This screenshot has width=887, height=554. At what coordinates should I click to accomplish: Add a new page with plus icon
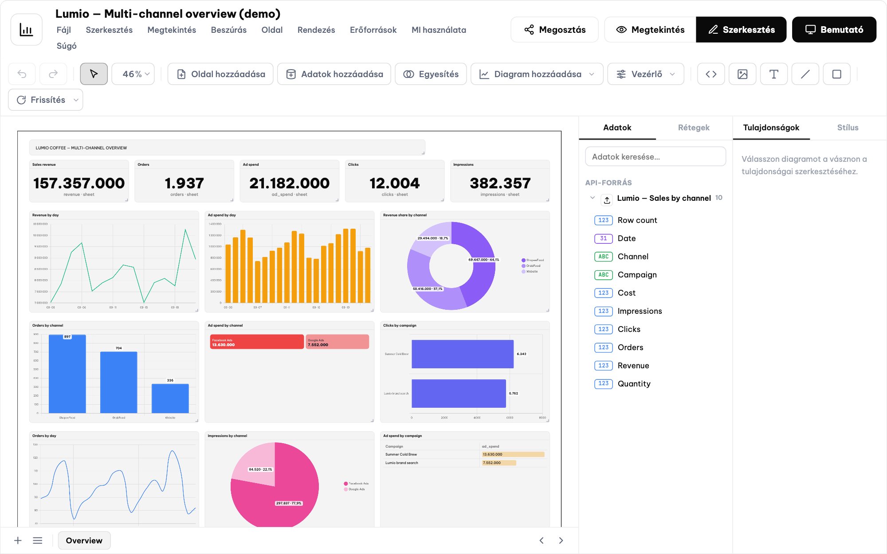point(18,540)
